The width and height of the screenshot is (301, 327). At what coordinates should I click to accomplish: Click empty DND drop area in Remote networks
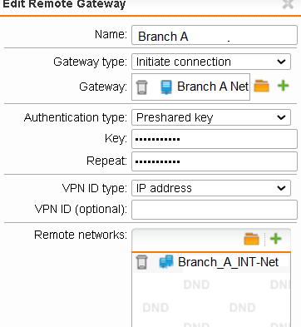coord(211,300)
